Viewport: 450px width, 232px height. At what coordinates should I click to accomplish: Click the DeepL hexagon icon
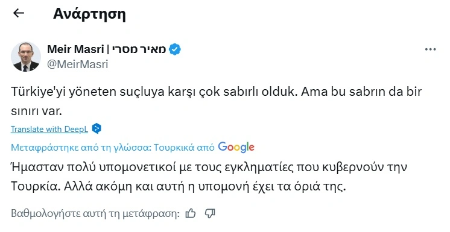(x=97, y=128)
